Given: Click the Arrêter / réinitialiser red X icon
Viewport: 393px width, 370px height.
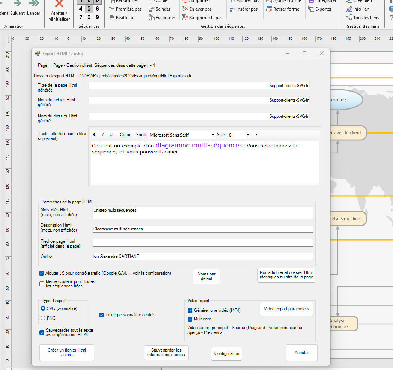Looking at the screenshot, I should coord(59,4).
